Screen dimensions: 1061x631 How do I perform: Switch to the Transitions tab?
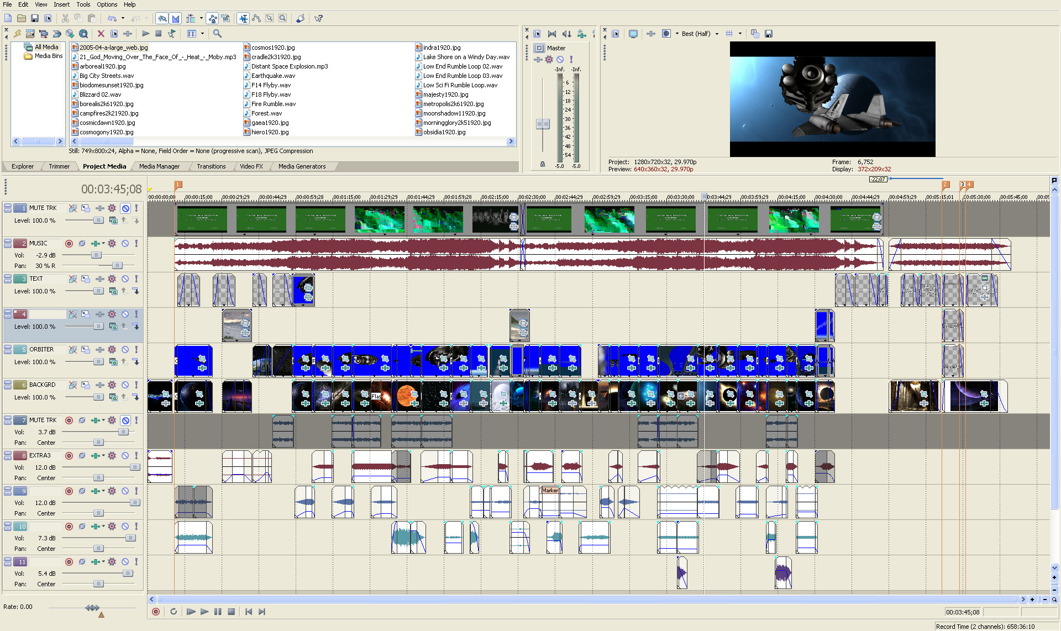pyautogui.click(x=211, y=166)
